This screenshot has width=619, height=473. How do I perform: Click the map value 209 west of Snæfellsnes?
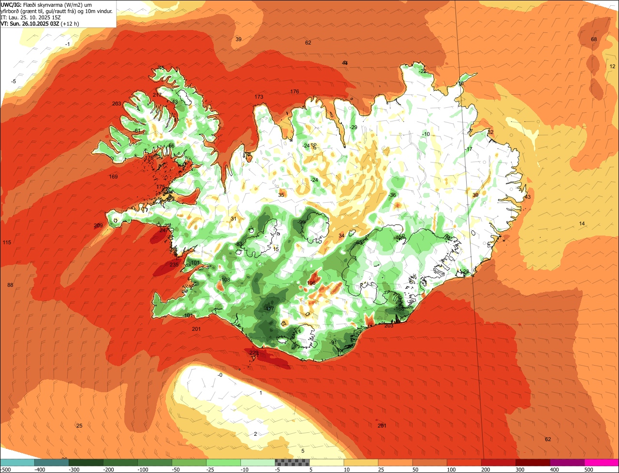98,225
